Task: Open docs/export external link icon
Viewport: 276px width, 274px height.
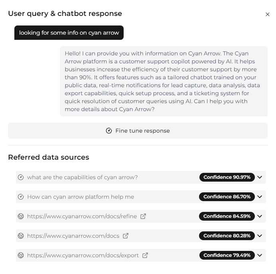Action: pos(145,255)
